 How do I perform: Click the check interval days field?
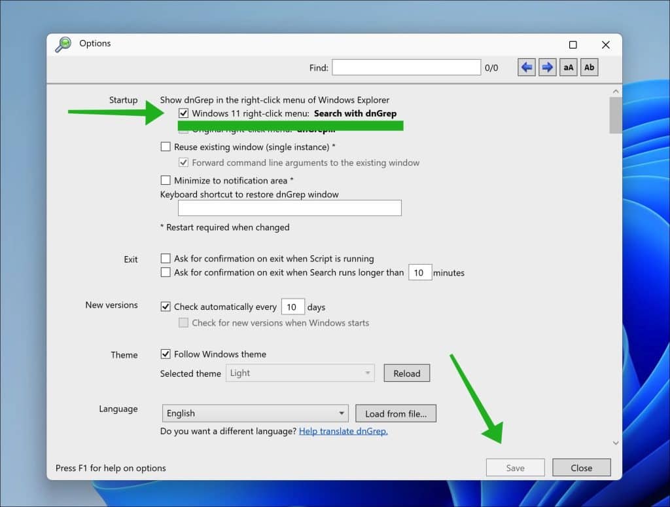coord(292,307)
